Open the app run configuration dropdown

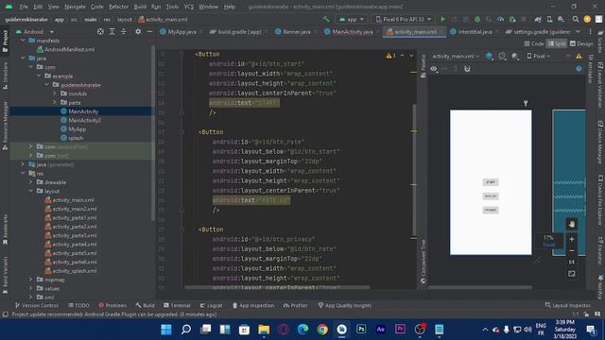(351, 19)
